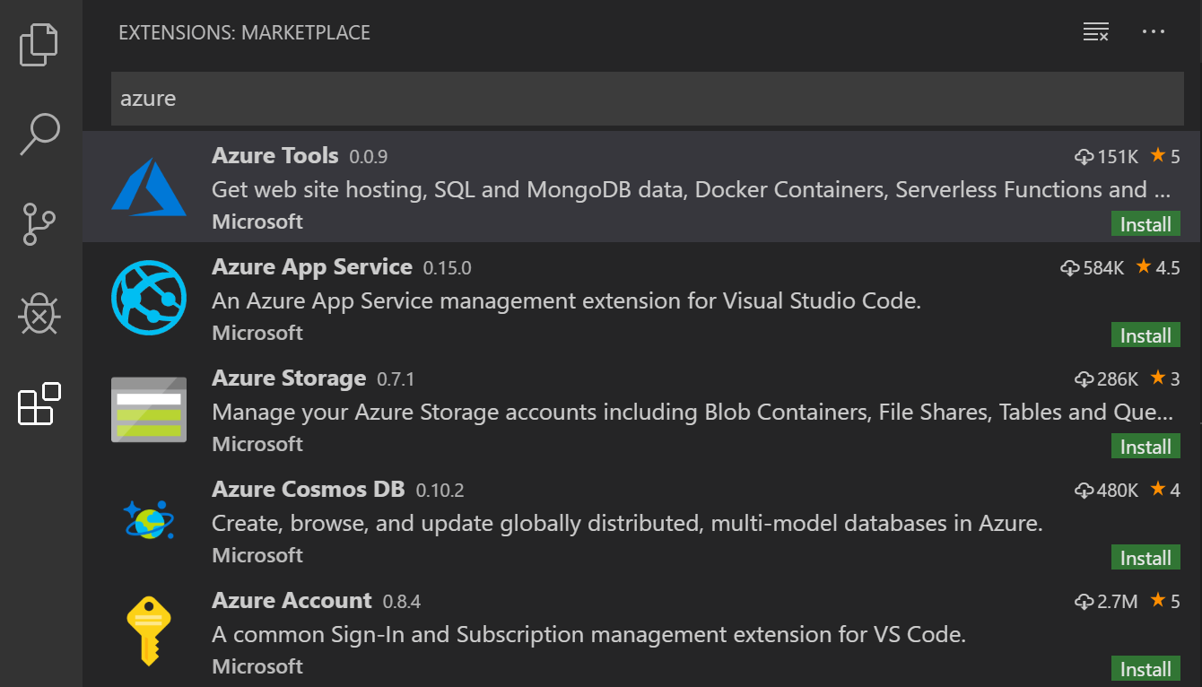Click the Azure Tools extension logo
Viewport: 1202px width, 687px height.
[x=149, y=187]
